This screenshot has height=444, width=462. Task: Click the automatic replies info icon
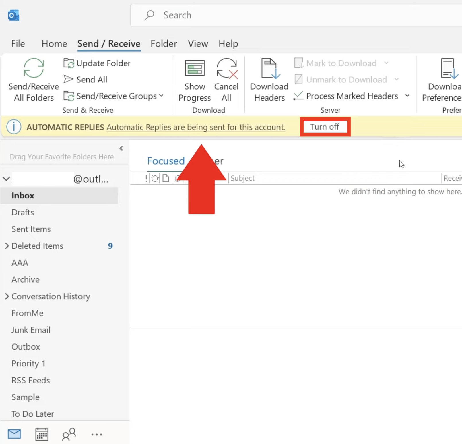13,127
